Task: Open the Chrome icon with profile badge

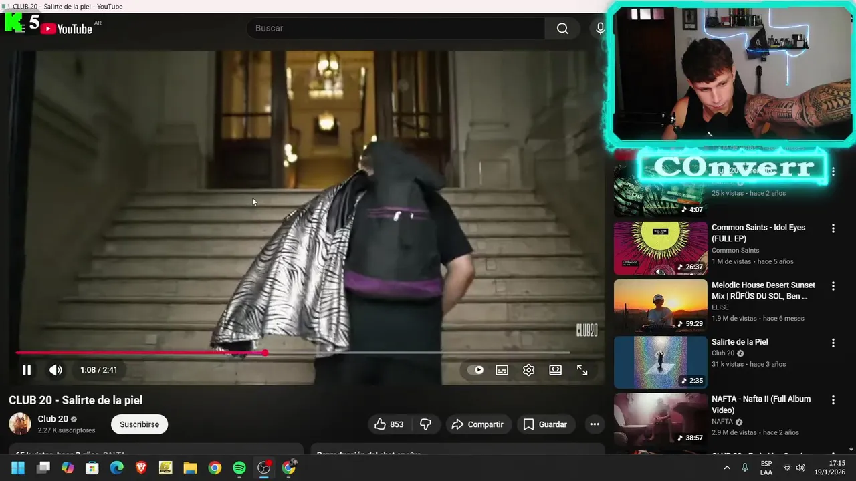Action: click(289, 468)
